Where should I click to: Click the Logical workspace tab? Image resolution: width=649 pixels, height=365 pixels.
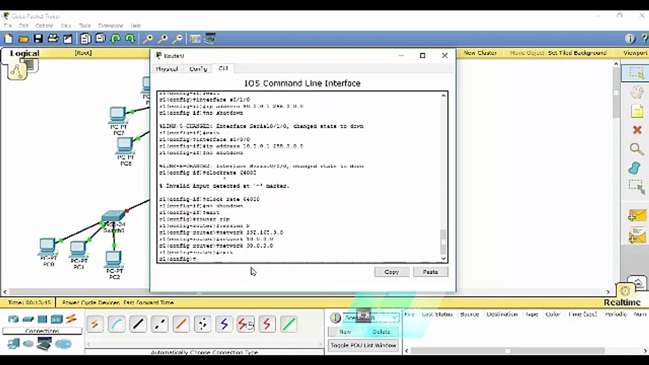pos(25,53)
